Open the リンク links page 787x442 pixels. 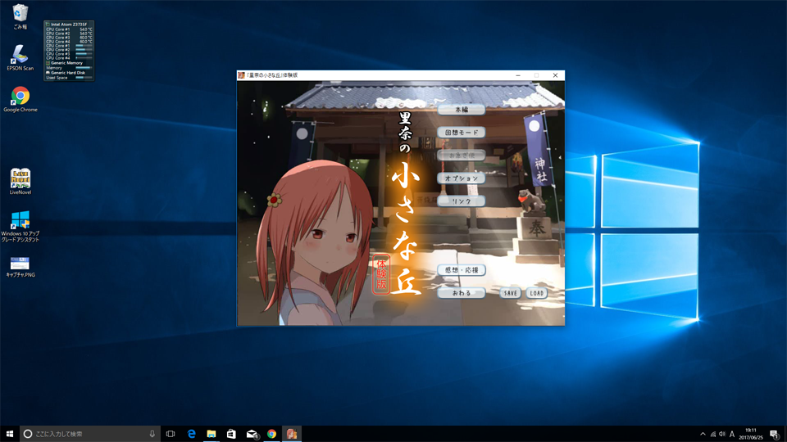coord(461,201)
